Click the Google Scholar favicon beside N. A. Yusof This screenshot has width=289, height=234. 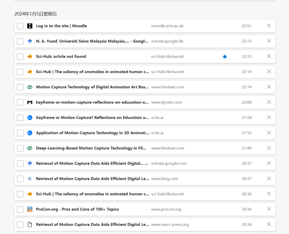click(30, 41)
